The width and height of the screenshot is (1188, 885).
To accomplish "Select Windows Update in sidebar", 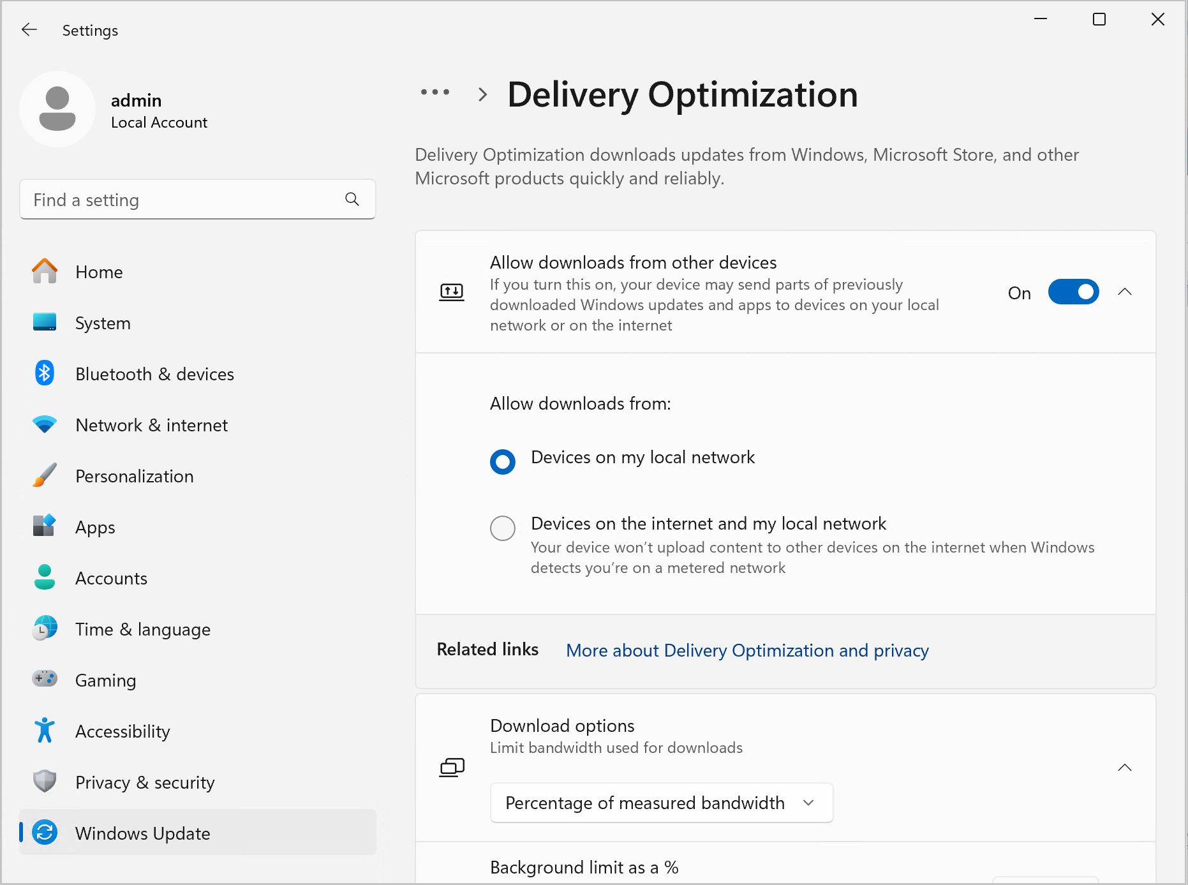I will (197, 832).
